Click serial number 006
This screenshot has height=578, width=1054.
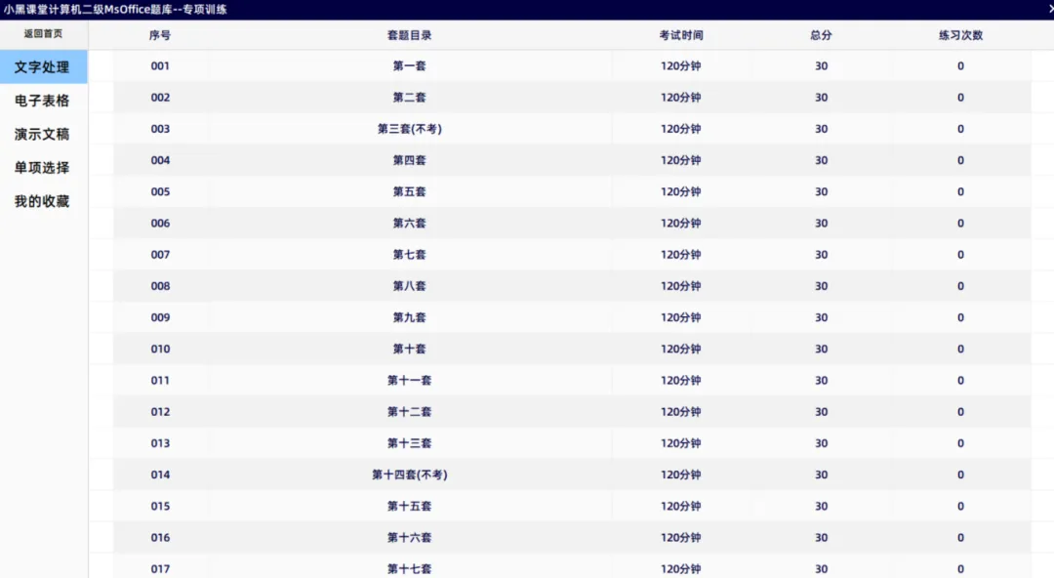click(160, 223)
